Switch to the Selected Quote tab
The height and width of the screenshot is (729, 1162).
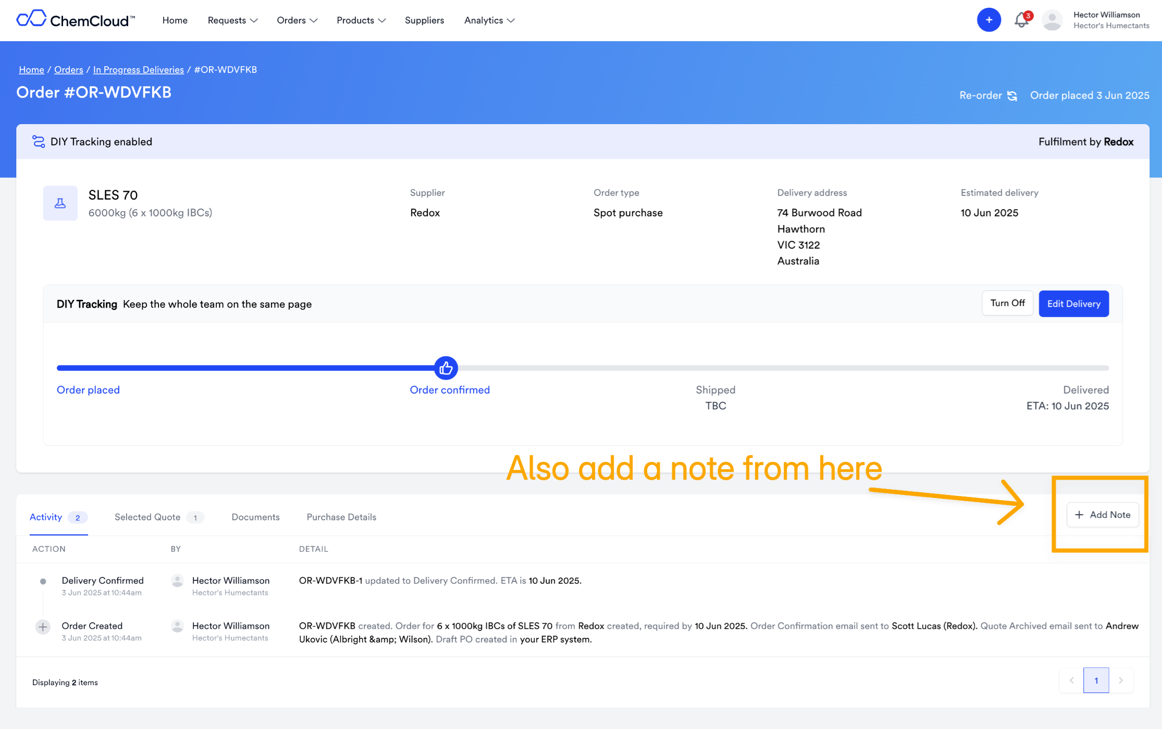click(147, 517)
